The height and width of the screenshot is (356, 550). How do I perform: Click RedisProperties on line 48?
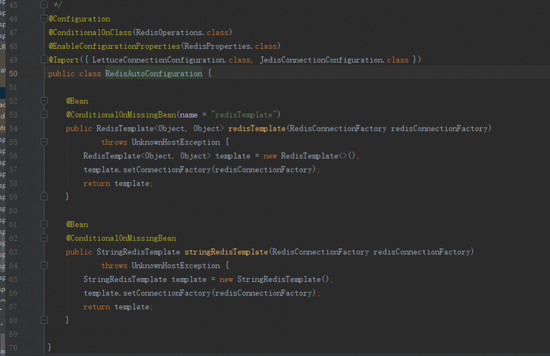217,46
